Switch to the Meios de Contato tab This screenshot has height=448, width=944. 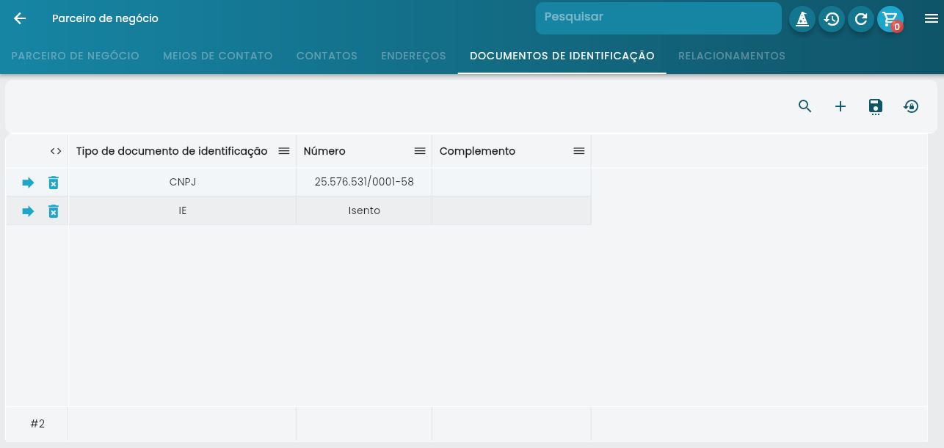(x=218, y=56)
